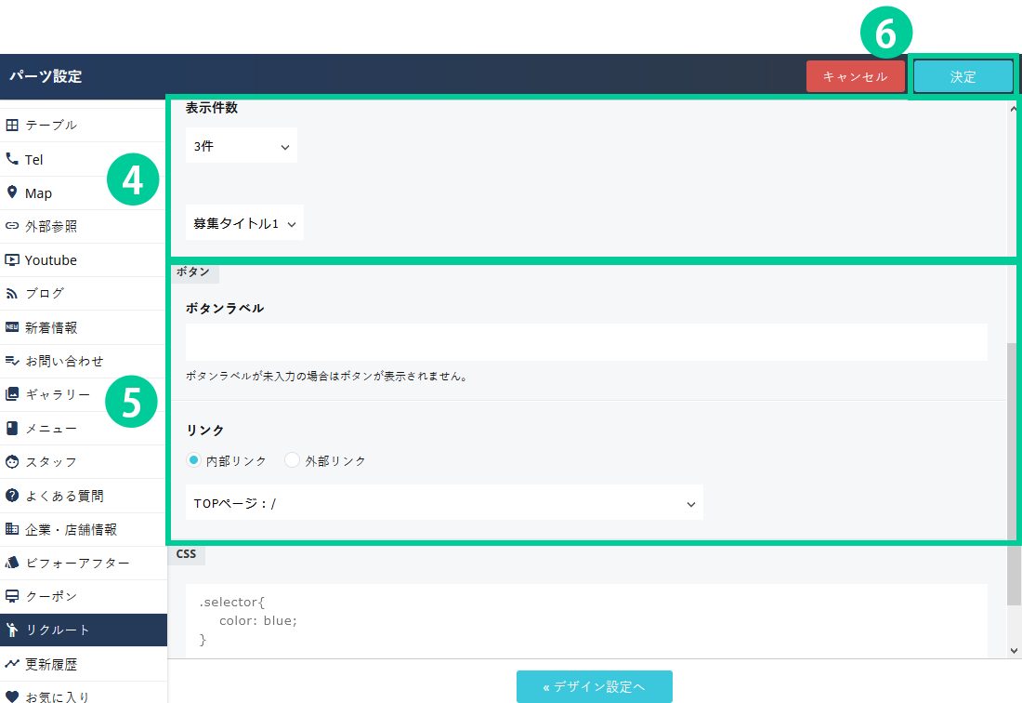Expand the 募集タイトル1 dropdown
1022x703 pixels.
click(x=244, y=223)
